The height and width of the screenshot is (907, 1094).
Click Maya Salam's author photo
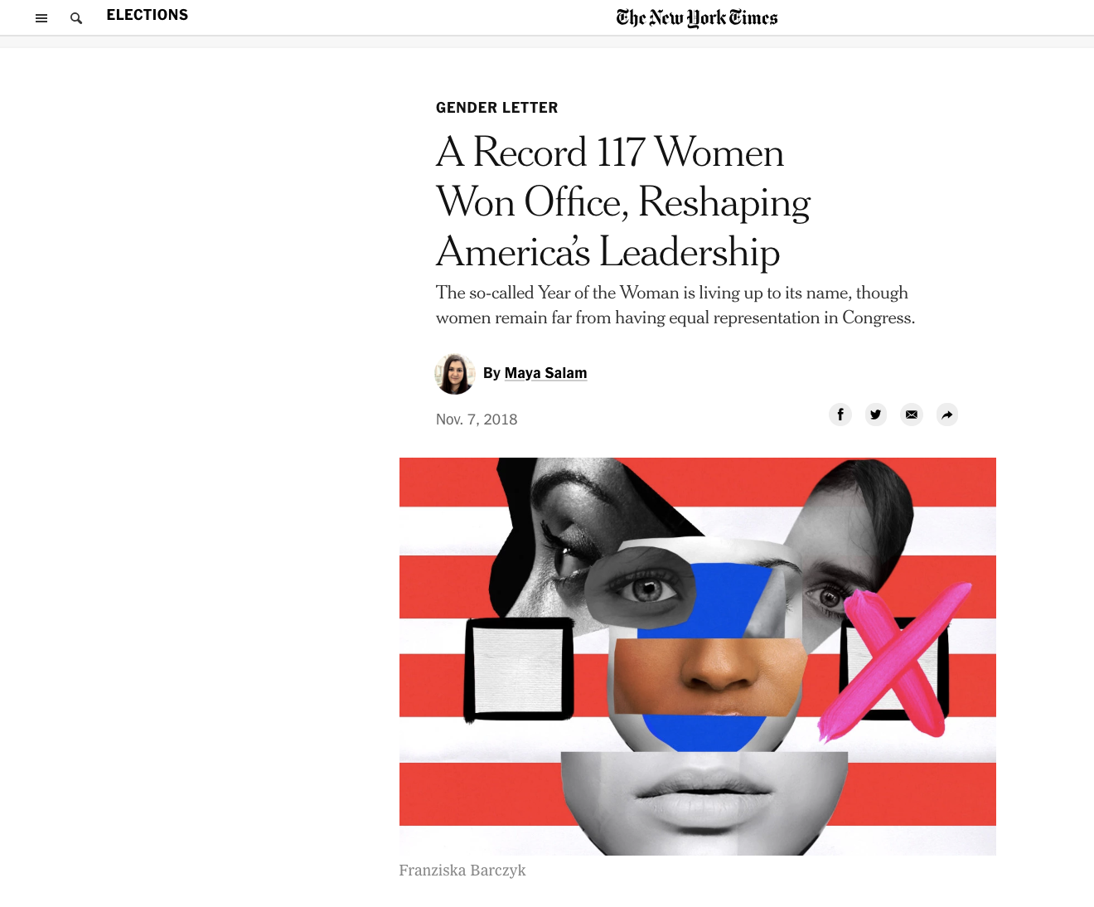coord(455,373)
